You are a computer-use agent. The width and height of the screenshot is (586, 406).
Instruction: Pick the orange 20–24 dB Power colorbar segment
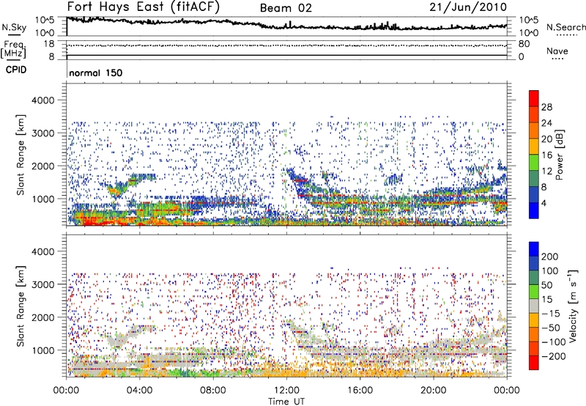coord(534,130)
